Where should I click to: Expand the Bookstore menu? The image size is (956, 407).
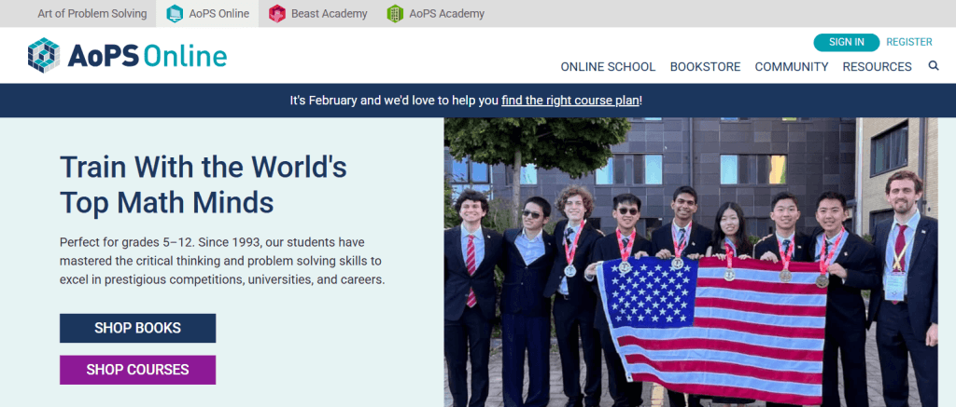point(706,67)
